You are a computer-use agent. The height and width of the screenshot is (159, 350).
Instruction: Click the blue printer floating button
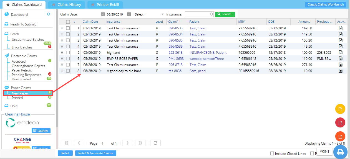coord(340,152)
